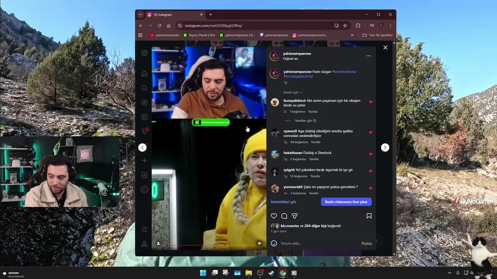The width and height of the screenshot is (497, 279).
Task: Open profile avatar in Instagram sidebar
Action: click(144, 189)
